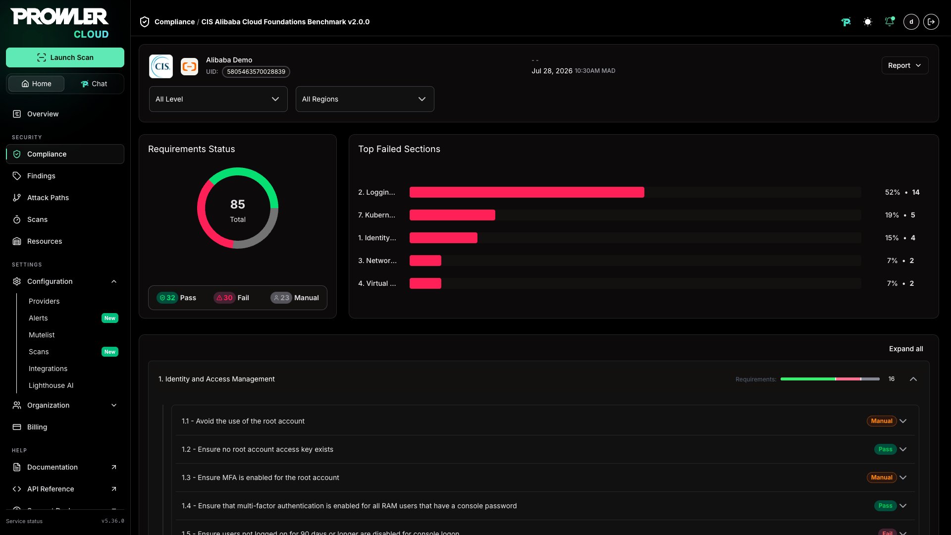Viewport: 951px width, 535px height.
Task: Click the Networking failed section bar
Action: (x=425, y=261)
